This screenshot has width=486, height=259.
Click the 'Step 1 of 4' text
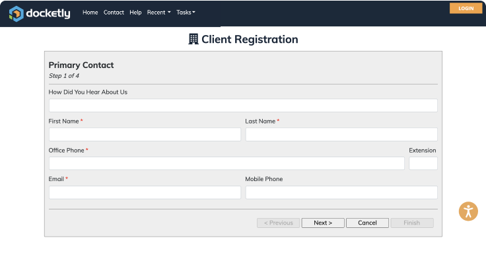tap(64, 76)
